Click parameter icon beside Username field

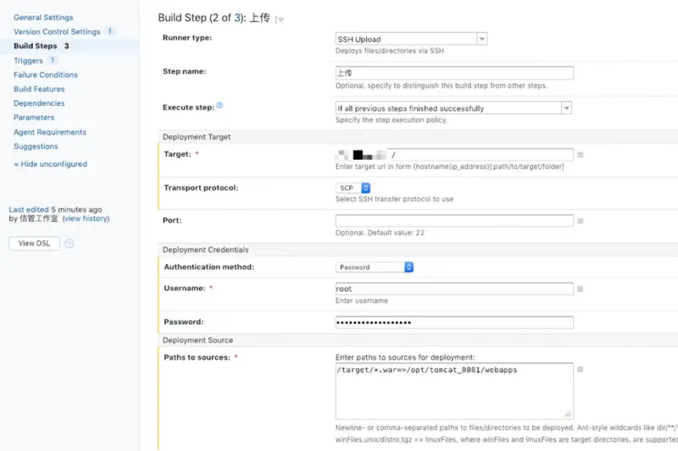click(x=581, y=289)
